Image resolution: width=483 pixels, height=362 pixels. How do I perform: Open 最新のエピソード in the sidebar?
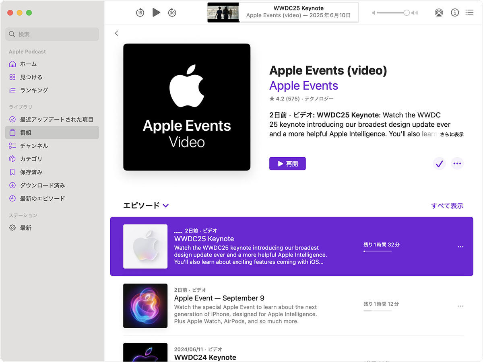(x=52, y=198)
